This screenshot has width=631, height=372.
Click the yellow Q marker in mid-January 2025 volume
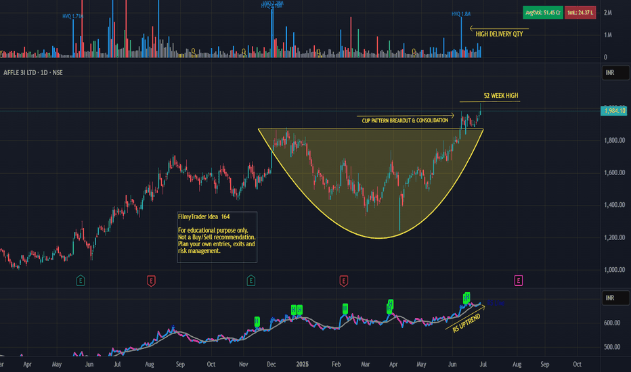(x=319, y=51)
